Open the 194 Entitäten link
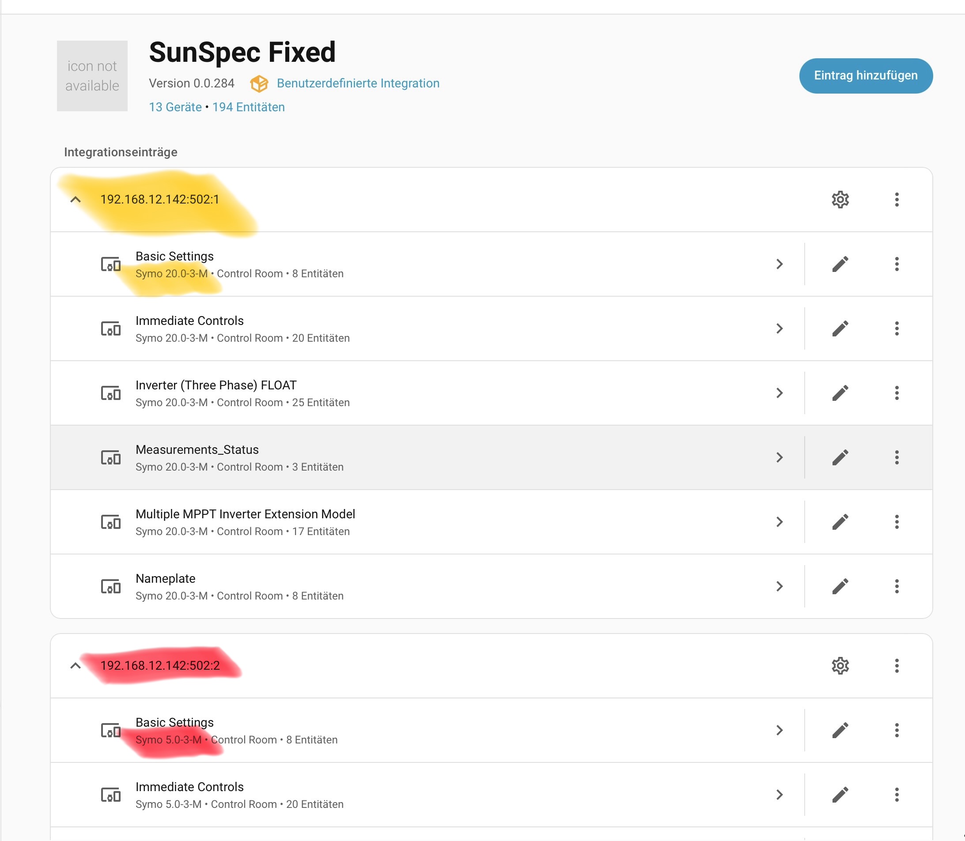The width and height of the screenshot is (965, 841). pos(248,107)
